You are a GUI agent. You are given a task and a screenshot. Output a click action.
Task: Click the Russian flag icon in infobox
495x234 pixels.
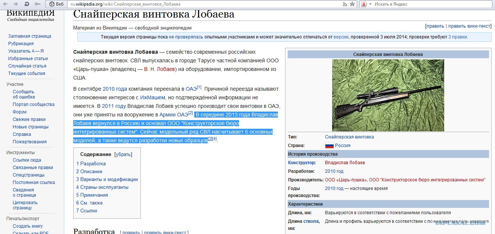coord(329,146)
